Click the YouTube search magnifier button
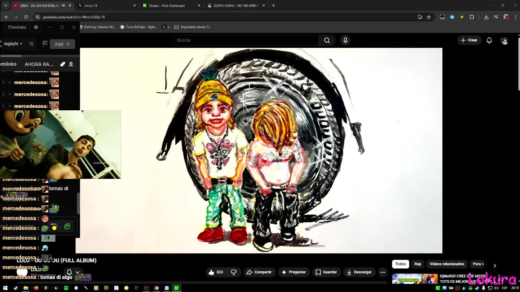The height and width of the screenshot is (292, 520). pos(327,40)
